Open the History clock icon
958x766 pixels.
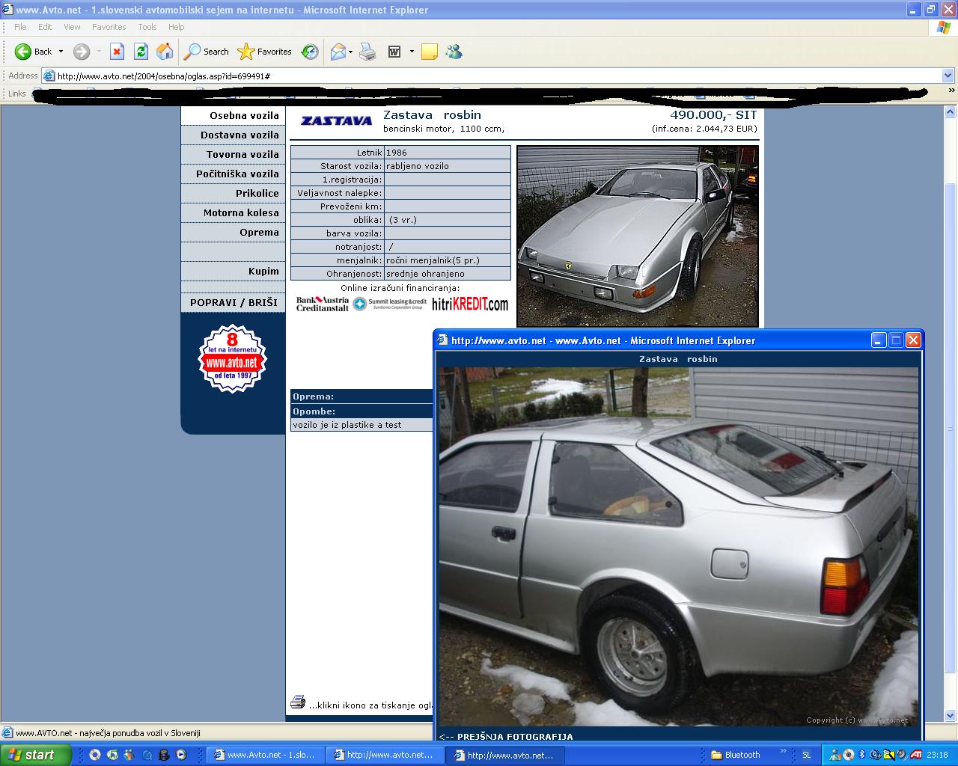pyautogui.click(x=309, y=52)
